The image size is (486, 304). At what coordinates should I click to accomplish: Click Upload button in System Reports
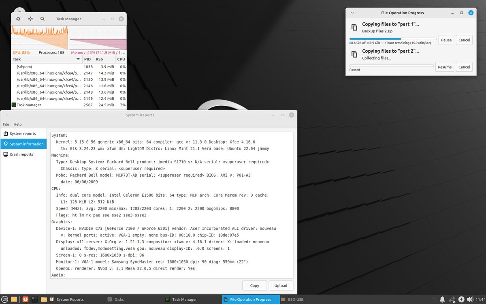coord(281,285)
